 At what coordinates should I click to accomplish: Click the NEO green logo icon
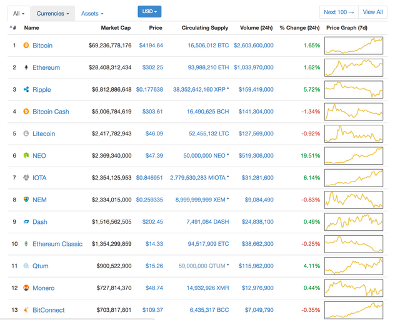[x=26, y=155]
